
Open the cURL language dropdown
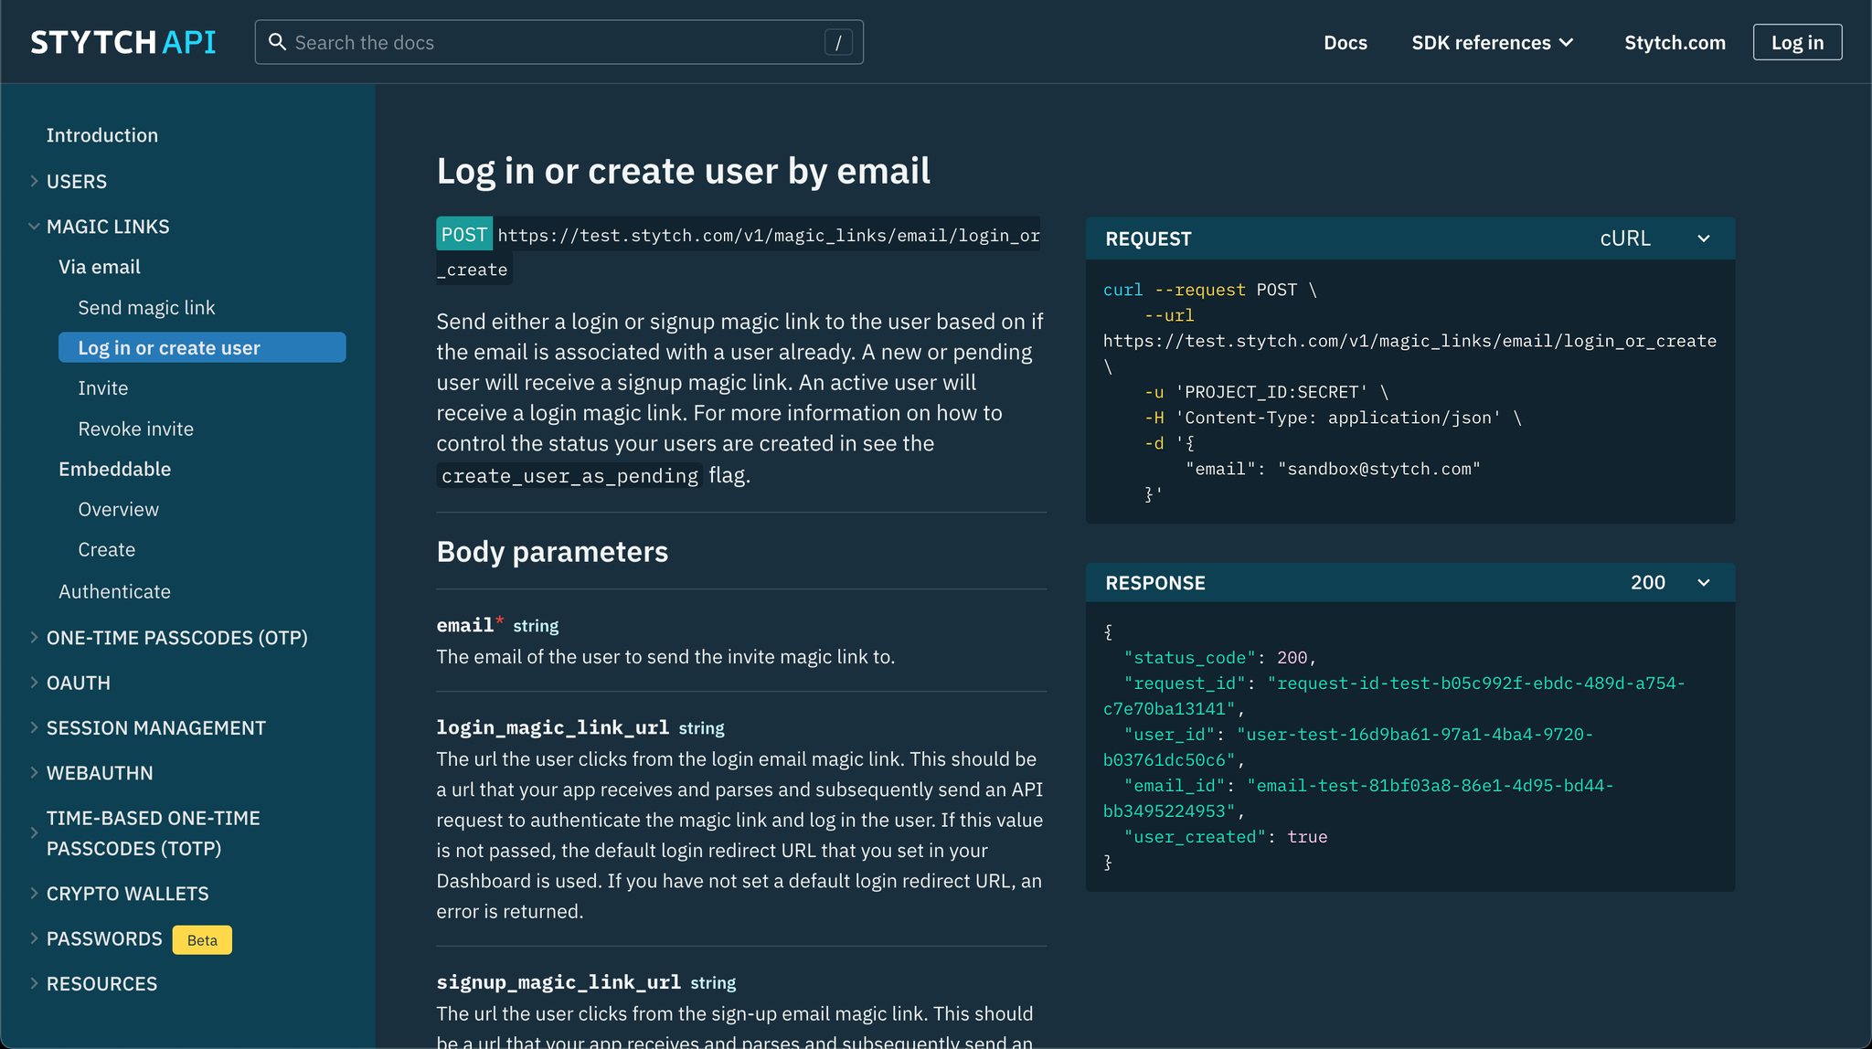pyautogui.click(x=1654, y=238)
